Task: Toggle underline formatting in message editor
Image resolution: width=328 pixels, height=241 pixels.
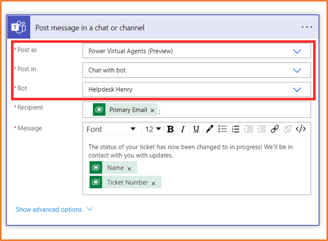Action: pyautogui.click(x=196, y=129)
